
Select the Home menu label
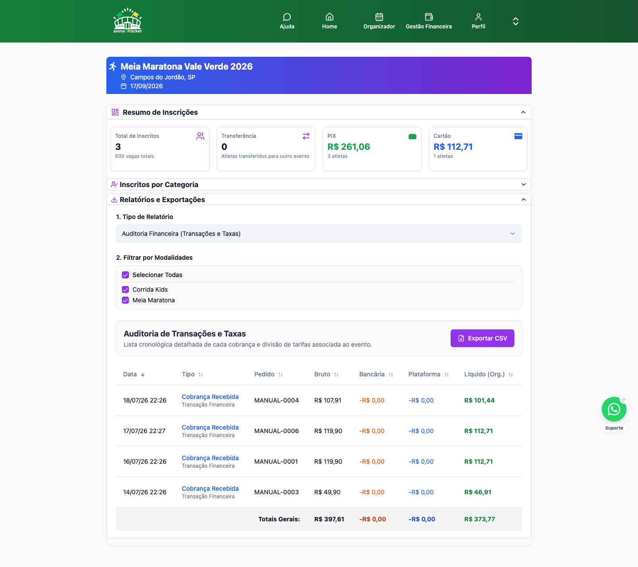click(x=330, y=27)
